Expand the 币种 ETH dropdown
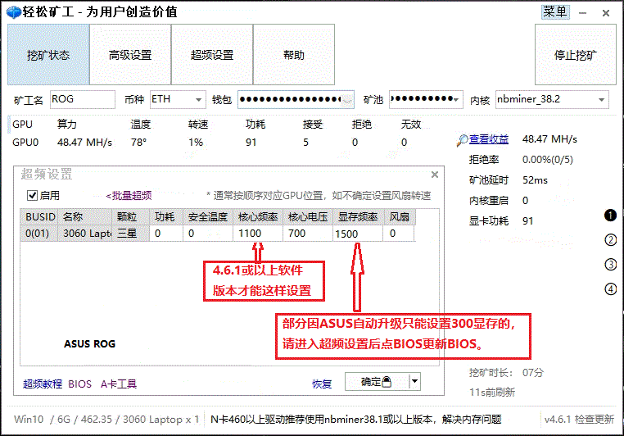The width and height of the screenshot is (624, 436). point(199,100)
